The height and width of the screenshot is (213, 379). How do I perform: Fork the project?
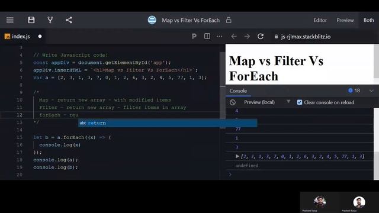[x=50, y=20]
